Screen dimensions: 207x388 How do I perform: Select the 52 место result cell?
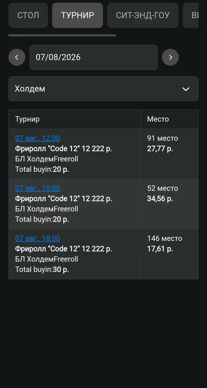170,204
